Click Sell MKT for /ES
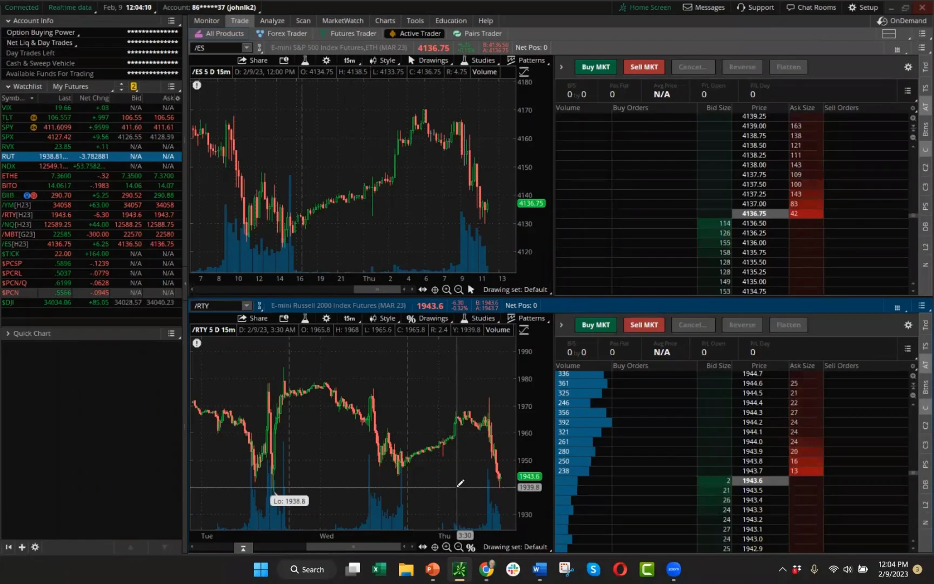Viewport: 934px width, 584px height. click(x=644, y=67)
